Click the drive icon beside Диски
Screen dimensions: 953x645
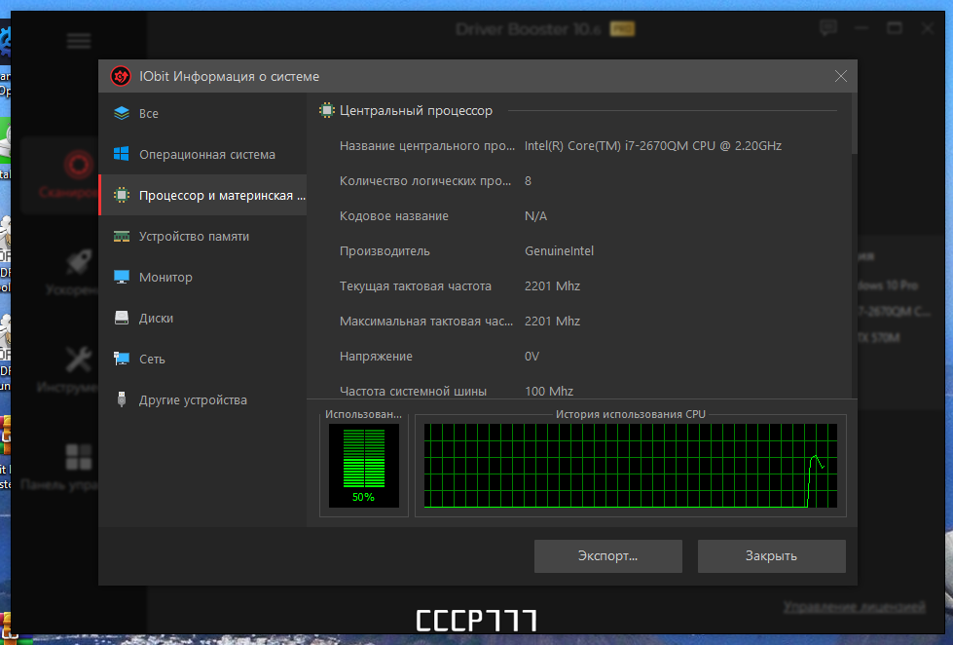(x=122, y=318)
